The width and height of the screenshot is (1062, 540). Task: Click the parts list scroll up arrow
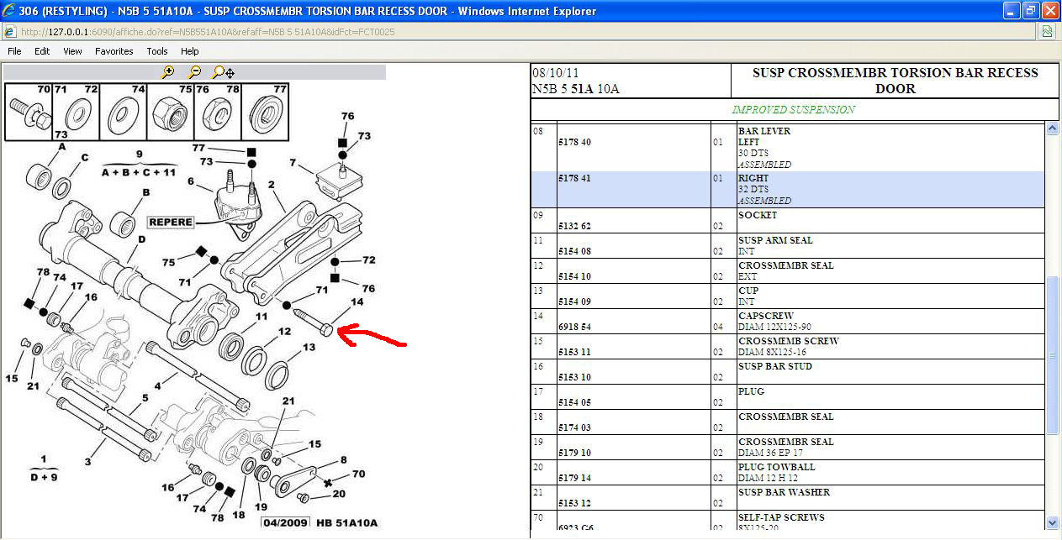tap(1051, 129)
